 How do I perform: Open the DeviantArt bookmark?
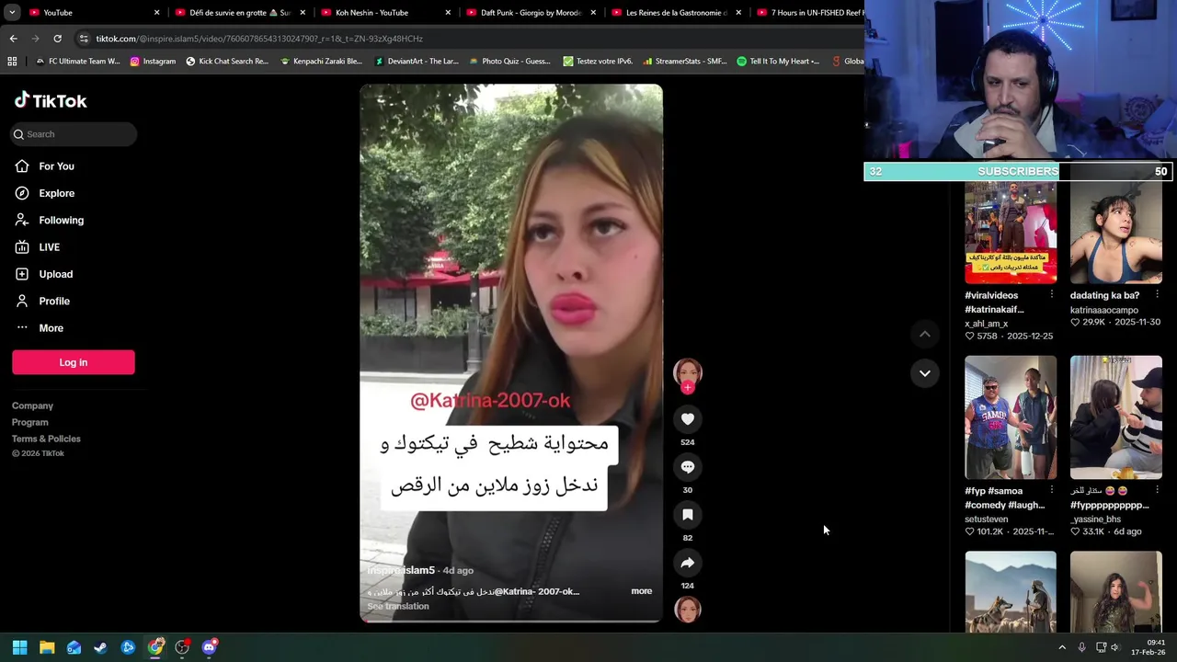[417, 62]
